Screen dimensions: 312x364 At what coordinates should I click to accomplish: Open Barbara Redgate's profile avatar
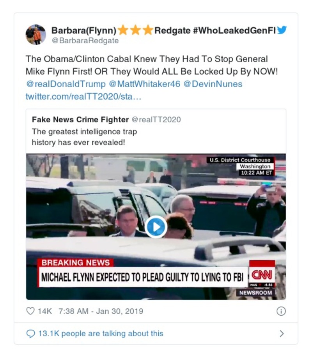[36, 35]
